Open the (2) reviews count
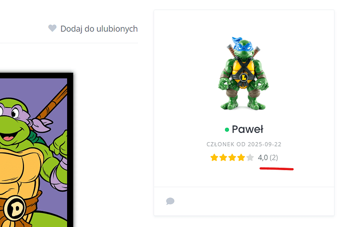Image resolution: width=345 pixels, height=227 pixels. click(273, 158)
